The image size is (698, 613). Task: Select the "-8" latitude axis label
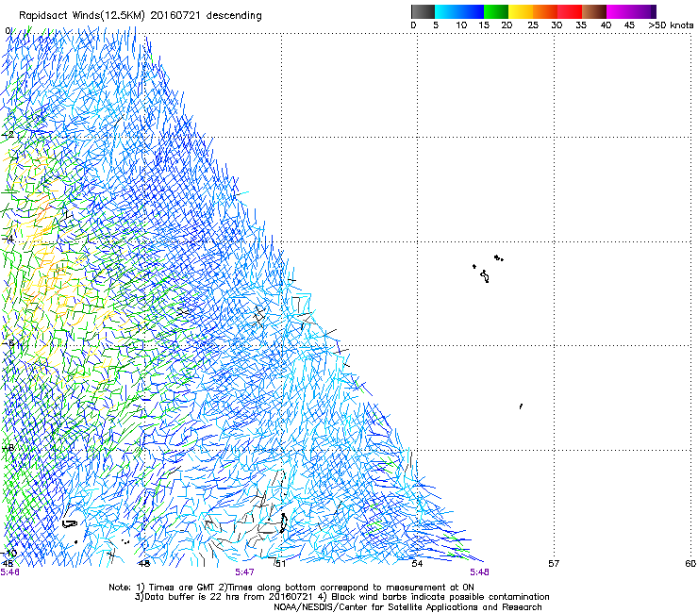(8, 448)
